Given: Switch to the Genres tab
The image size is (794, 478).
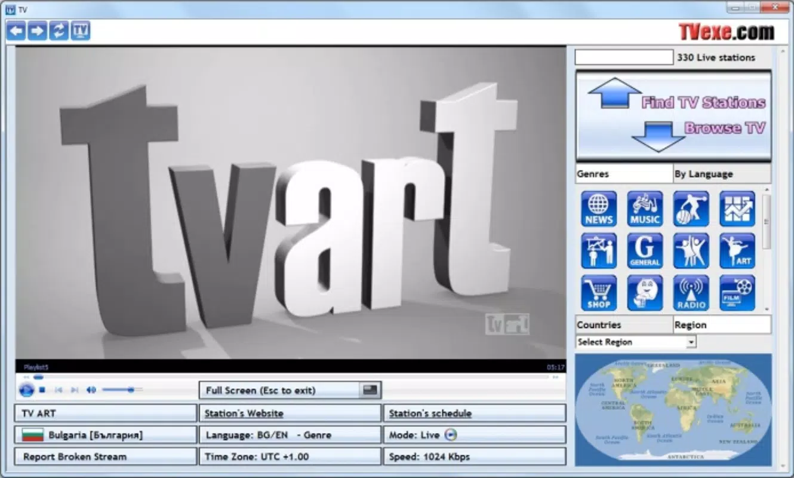Looking at the screenshot, I should pos(624,174).
